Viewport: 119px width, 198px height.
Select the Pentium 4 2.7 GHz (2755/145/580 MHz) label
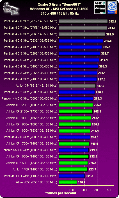point(31,28)
